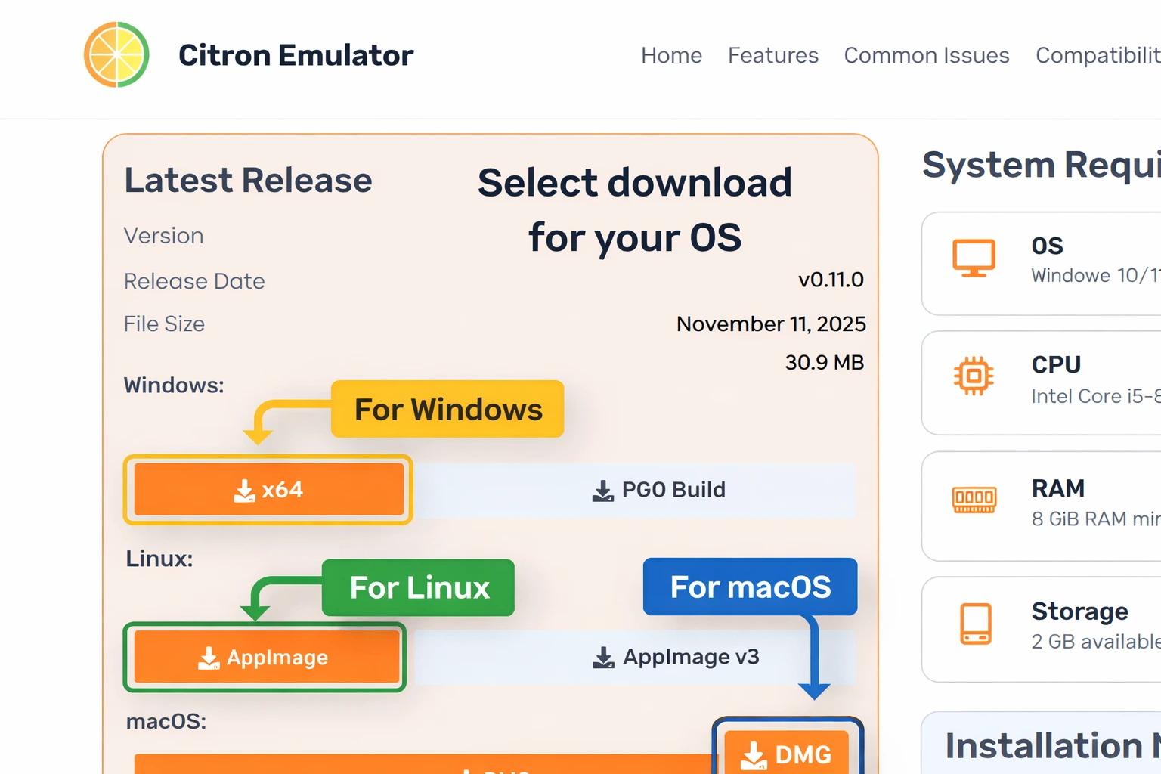Viewport: 1161px width, 774px height.
Task: Select Features in the top navigation
Action: (773, 55)
